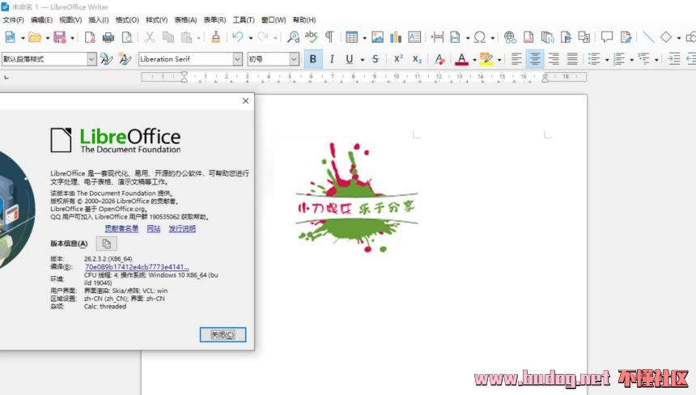696x395 pixels.
Task: Insert table grid icon
Action: tap(351, 37)
